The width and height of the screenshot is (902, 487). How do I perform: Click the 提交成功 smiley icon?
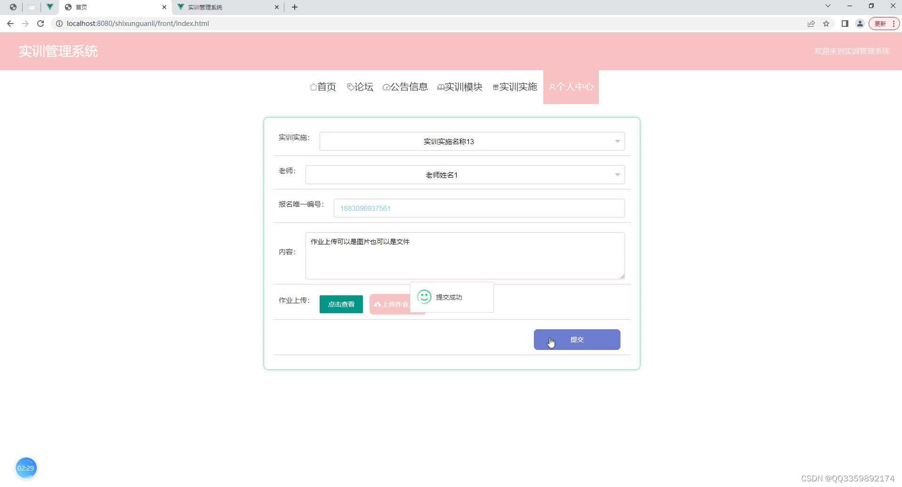point(424,297)
